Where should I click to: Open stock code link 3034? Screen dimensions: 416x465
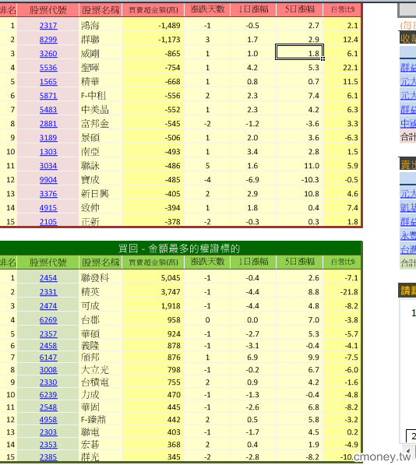48,166
